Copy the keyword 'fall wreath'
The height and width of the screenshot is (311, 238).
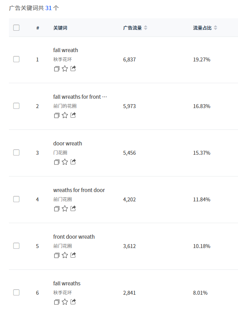click(57, 69)
